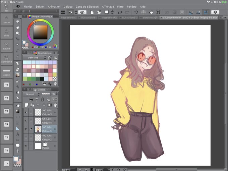Image resolution: width=228 pixels, height=171 pixels.
Task: Open color set wrench settings
Action: pos(50,58)
